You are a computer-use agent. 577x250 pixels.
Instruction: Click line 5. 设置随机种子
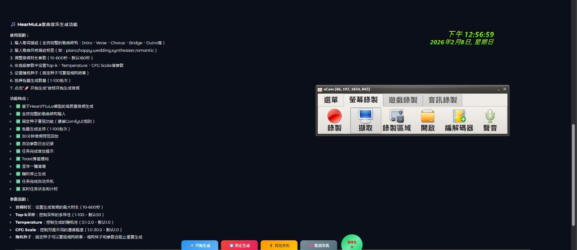pos(49,73)
